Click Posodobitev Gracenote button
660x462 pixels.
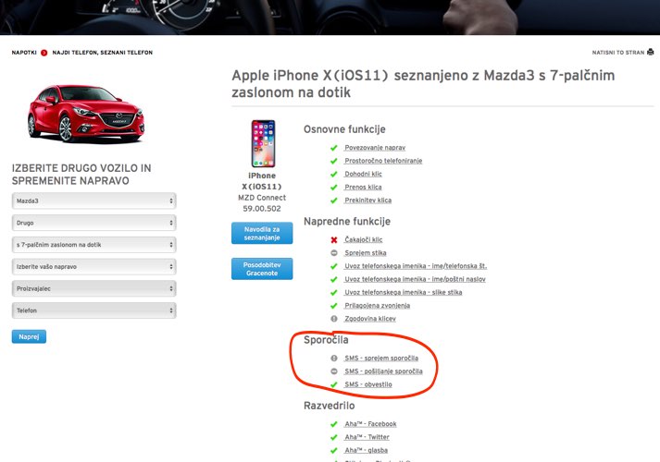262,269
